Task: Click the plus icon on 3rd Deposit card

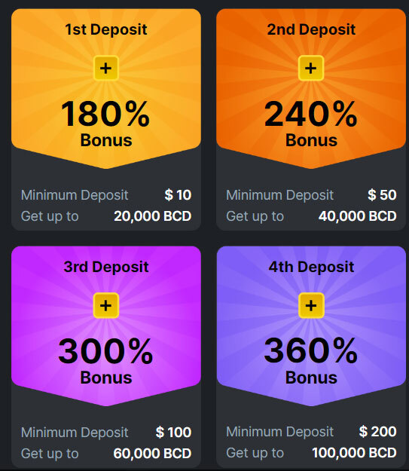Action: (x=105, y=305)
